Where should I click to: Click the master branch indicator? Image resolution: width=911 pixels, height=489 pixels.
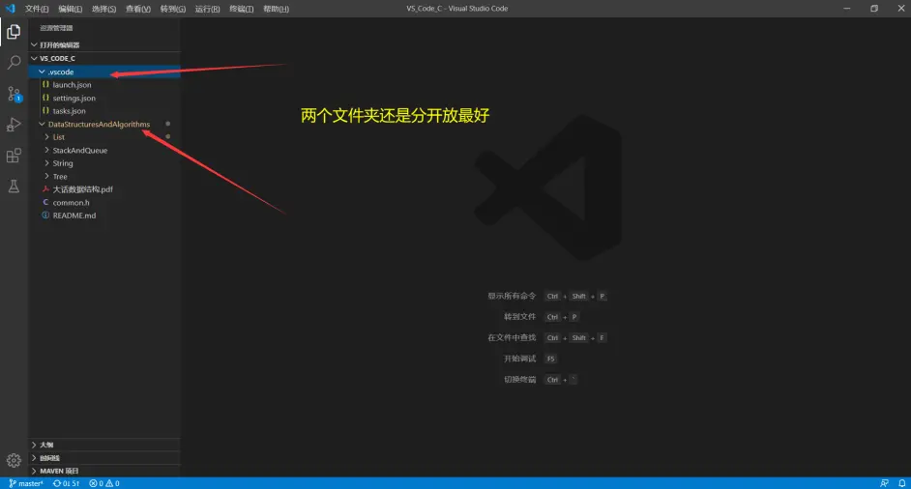click(x=27, y=483)
